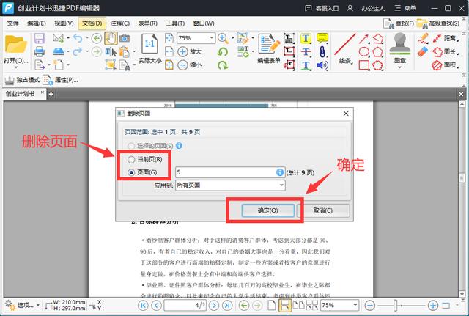Select the hand tool in toolbar
The height and width of the screenshot is (316, 469).
[111, 38]
